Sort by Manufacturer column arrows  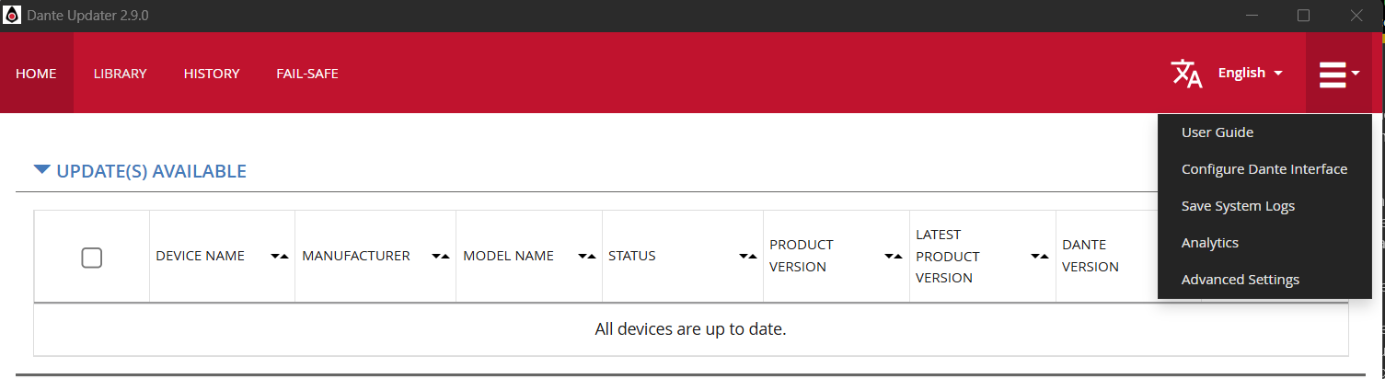(441, 256)
